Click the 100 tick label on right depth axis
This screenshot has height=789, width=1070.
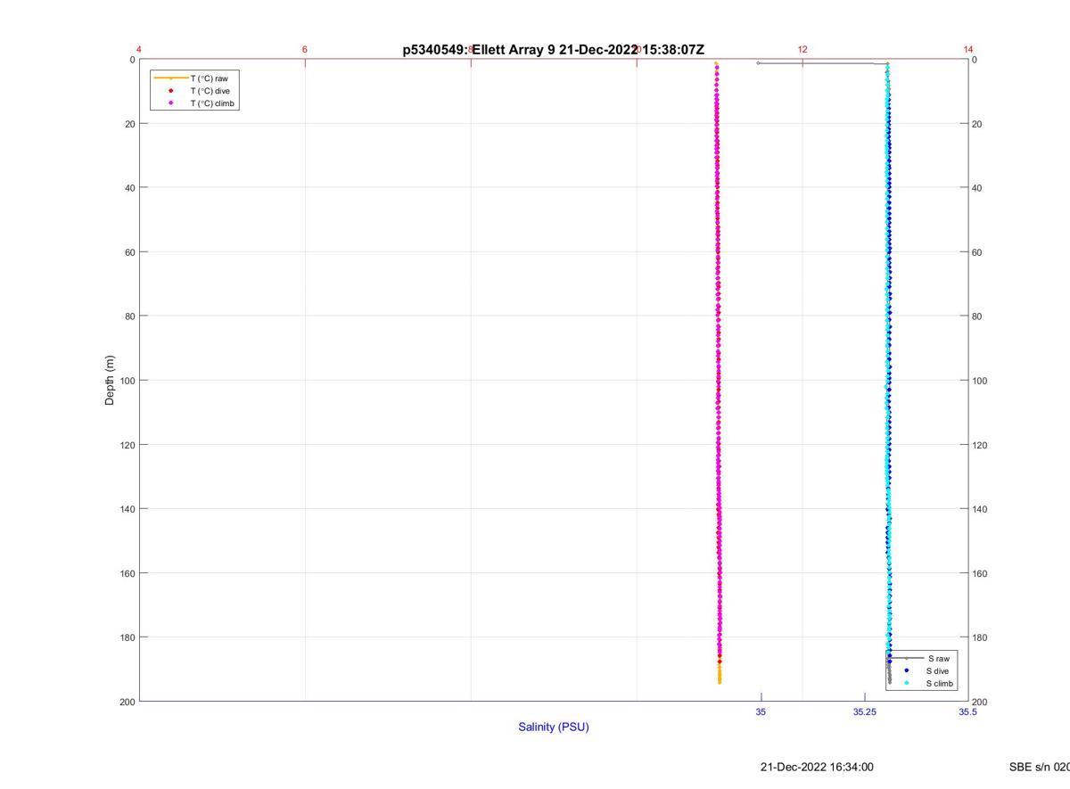pos(980,381)
